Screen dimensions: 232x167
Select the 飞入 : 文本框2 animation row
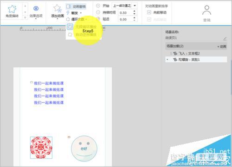196,54
